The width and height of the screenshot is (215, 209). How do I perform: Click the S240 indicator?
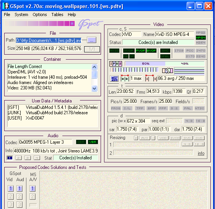(200, 56)
